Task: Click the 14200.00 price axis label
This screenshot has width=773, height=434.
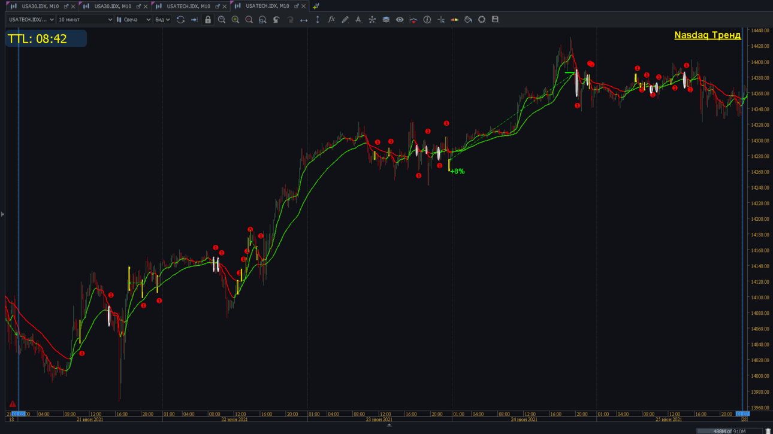Action: 760,219
